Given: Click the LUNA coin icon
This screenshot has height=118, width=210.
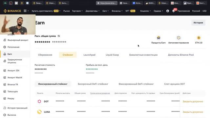Looking at the screenshot, I should [x=39, y=112].
